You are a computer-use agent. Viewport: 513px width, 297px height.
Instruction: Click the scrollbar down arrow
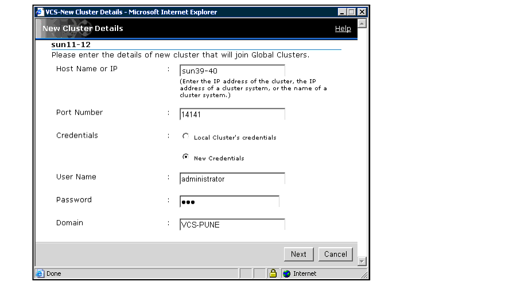click(362, 261)
